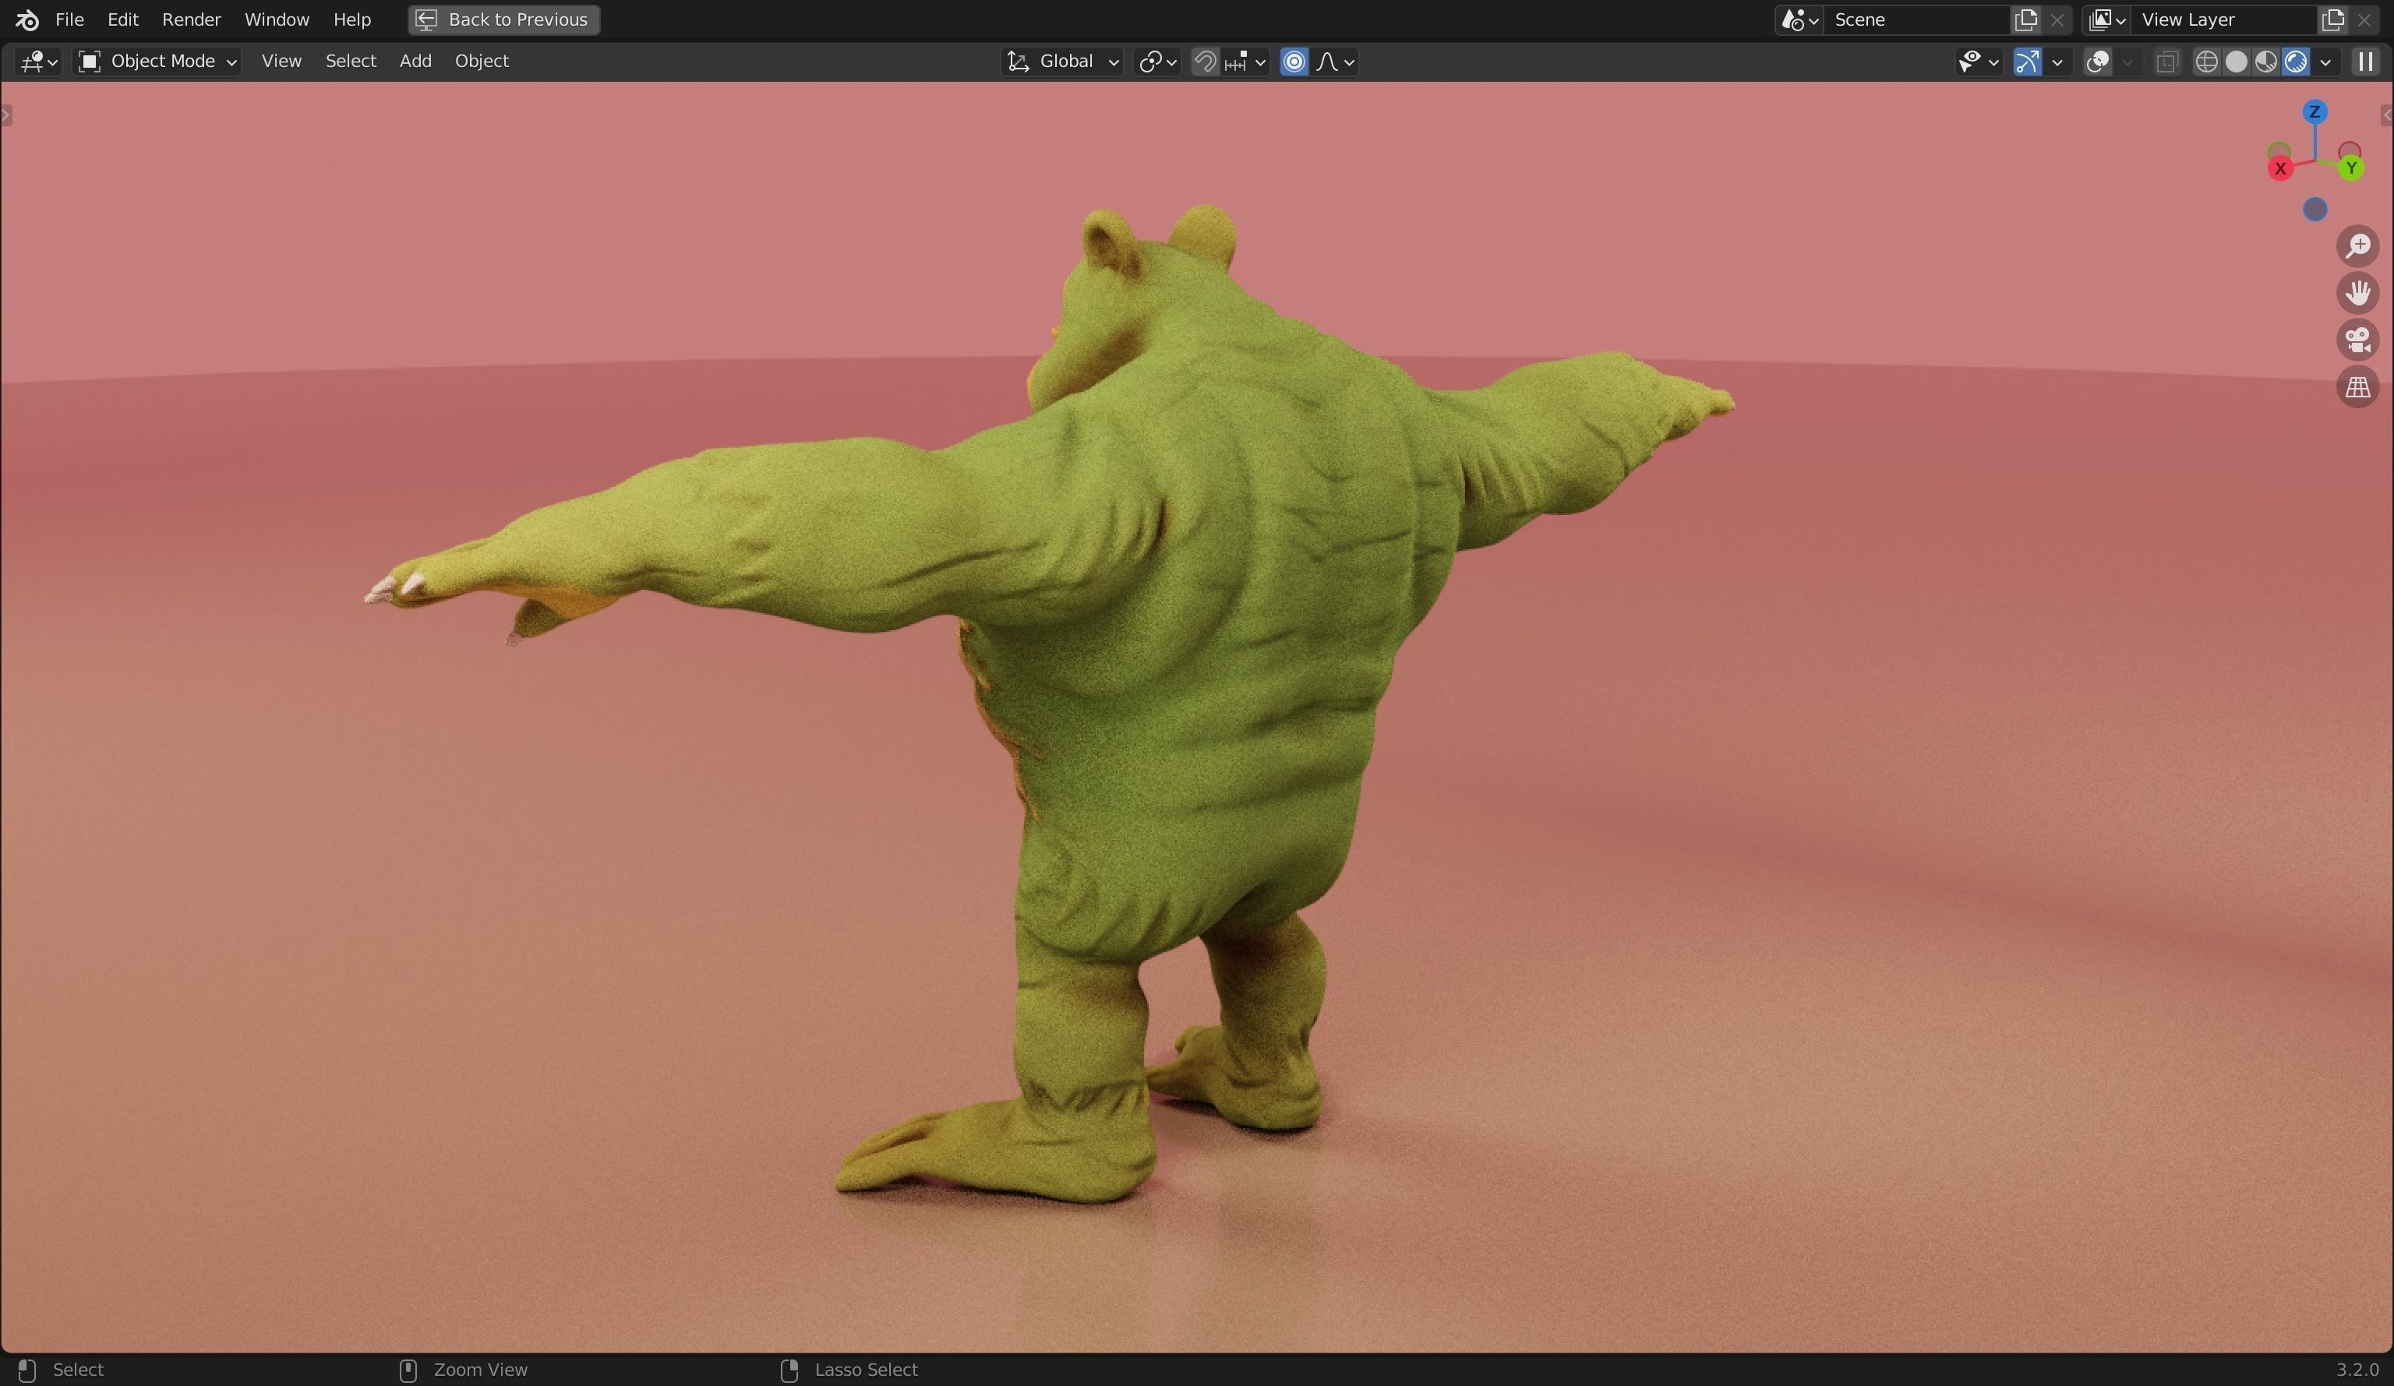The image size is (2394, 1386).
Task: Open the viewport Object menu
Action: tap(482, 61)
